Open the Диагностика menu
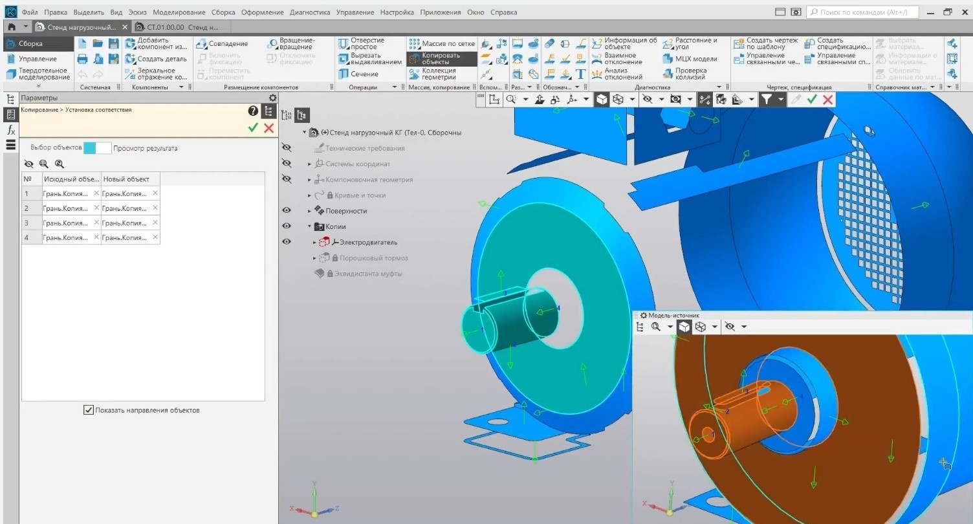 (310, 12)
